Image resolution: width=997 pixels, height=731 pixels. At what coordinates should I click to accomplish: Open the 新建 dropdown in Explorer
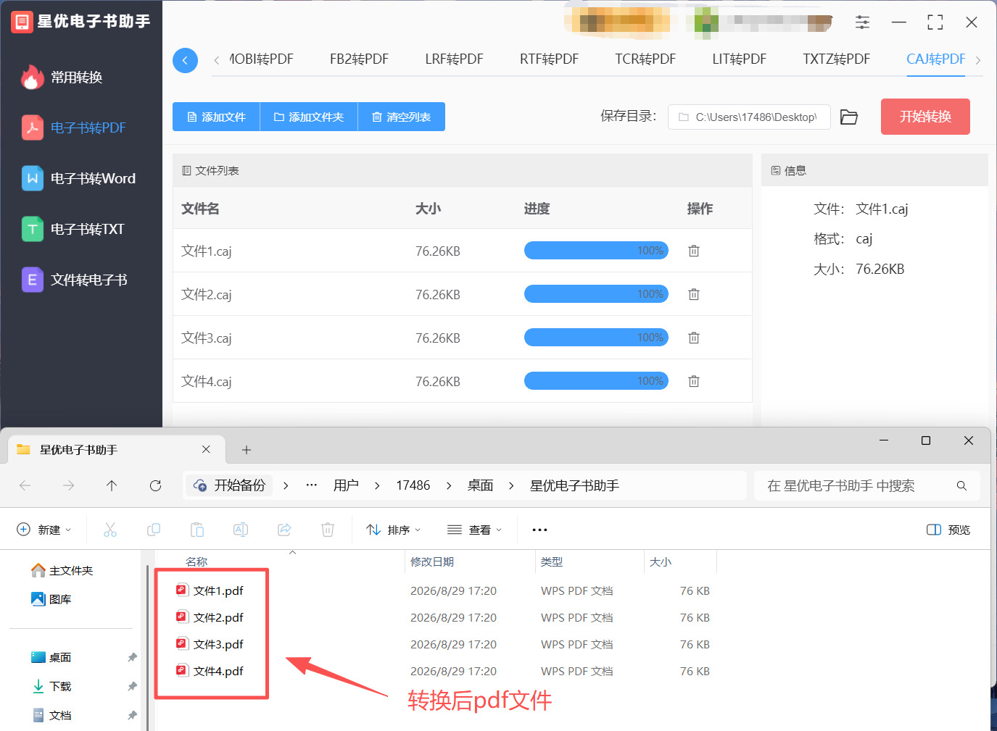click(x=44, y=530)
